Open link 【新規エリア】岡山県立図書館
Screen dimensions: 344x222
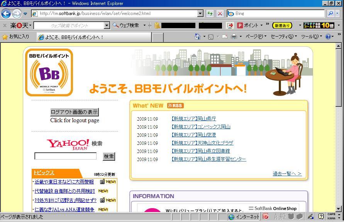(201, 151)
